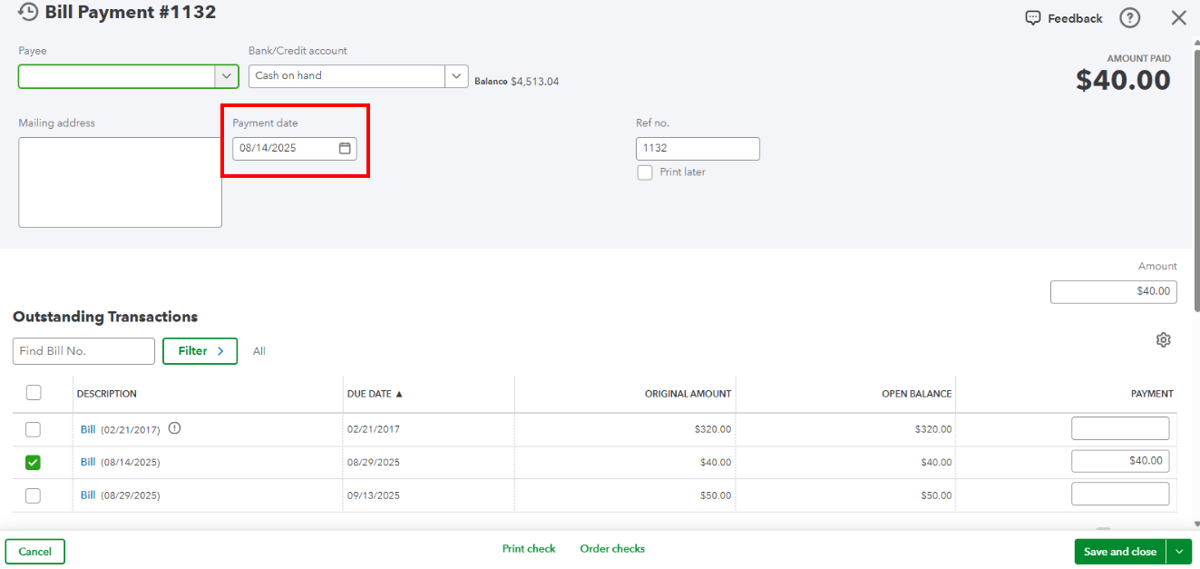Click the help question mark icon
1200x569 pixels.
coord(1129,17)
